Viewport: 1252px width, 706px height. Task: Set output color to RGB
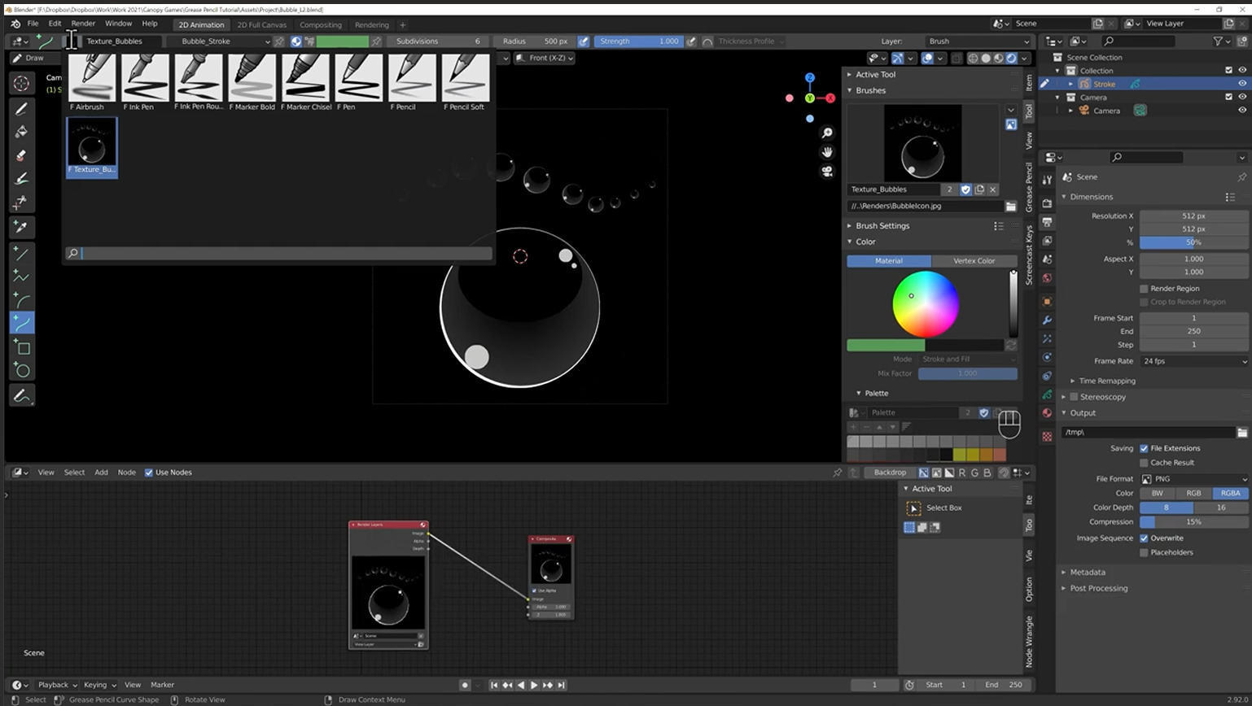pos(1193,493)
